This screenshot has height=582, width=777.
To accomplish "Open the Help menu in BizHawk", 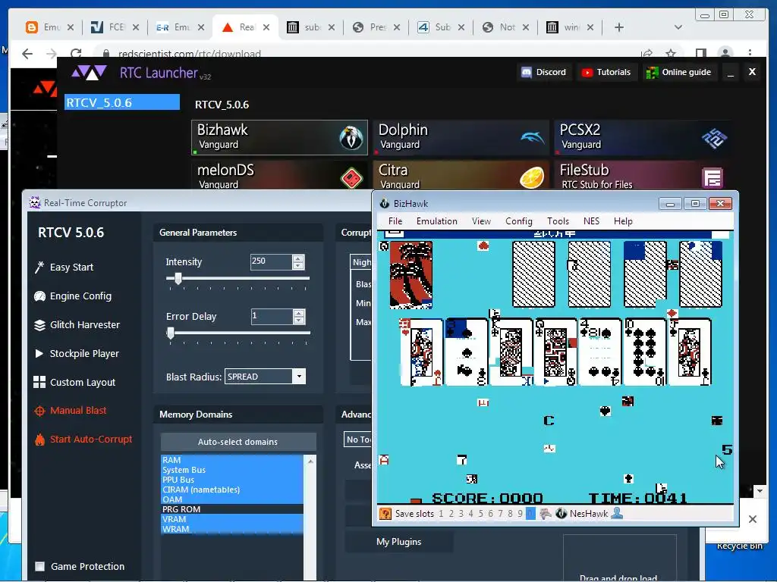I will click(x=623, y=221).
